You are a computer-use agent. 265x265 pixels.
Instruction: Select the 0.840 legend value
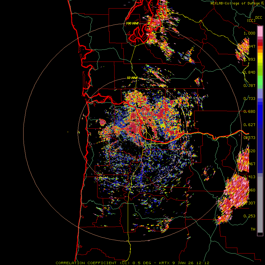249,72
